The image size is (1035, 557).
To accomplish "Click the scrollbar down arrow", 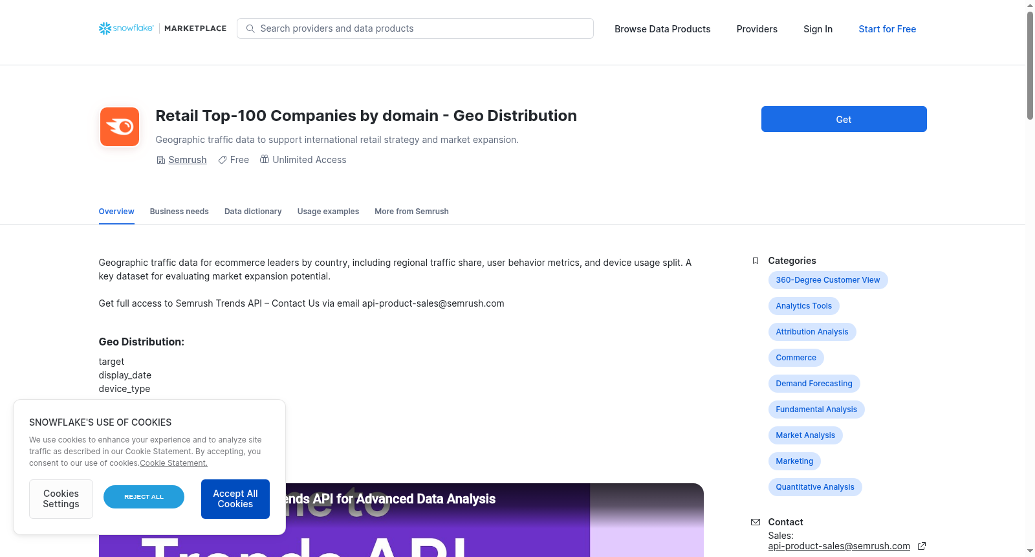I will (x=1030, y=552).
